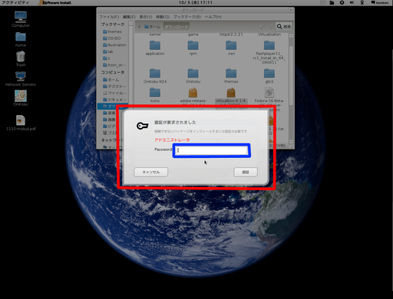Click the removable drive icon in top panel

click(332, 2)
